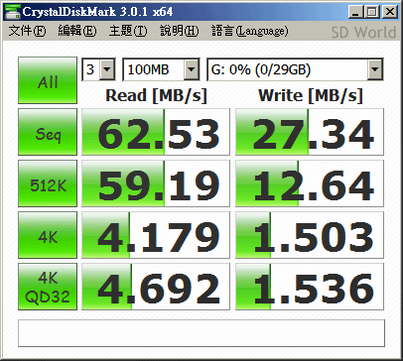403x361 pixels.
Task: Click the Write [MB/s] column header
Action: [311, 96]
